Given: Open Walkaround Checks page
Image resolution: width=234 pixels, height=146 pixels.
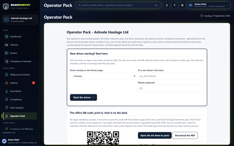Looking at the screenshot, I should pos(20,75).
